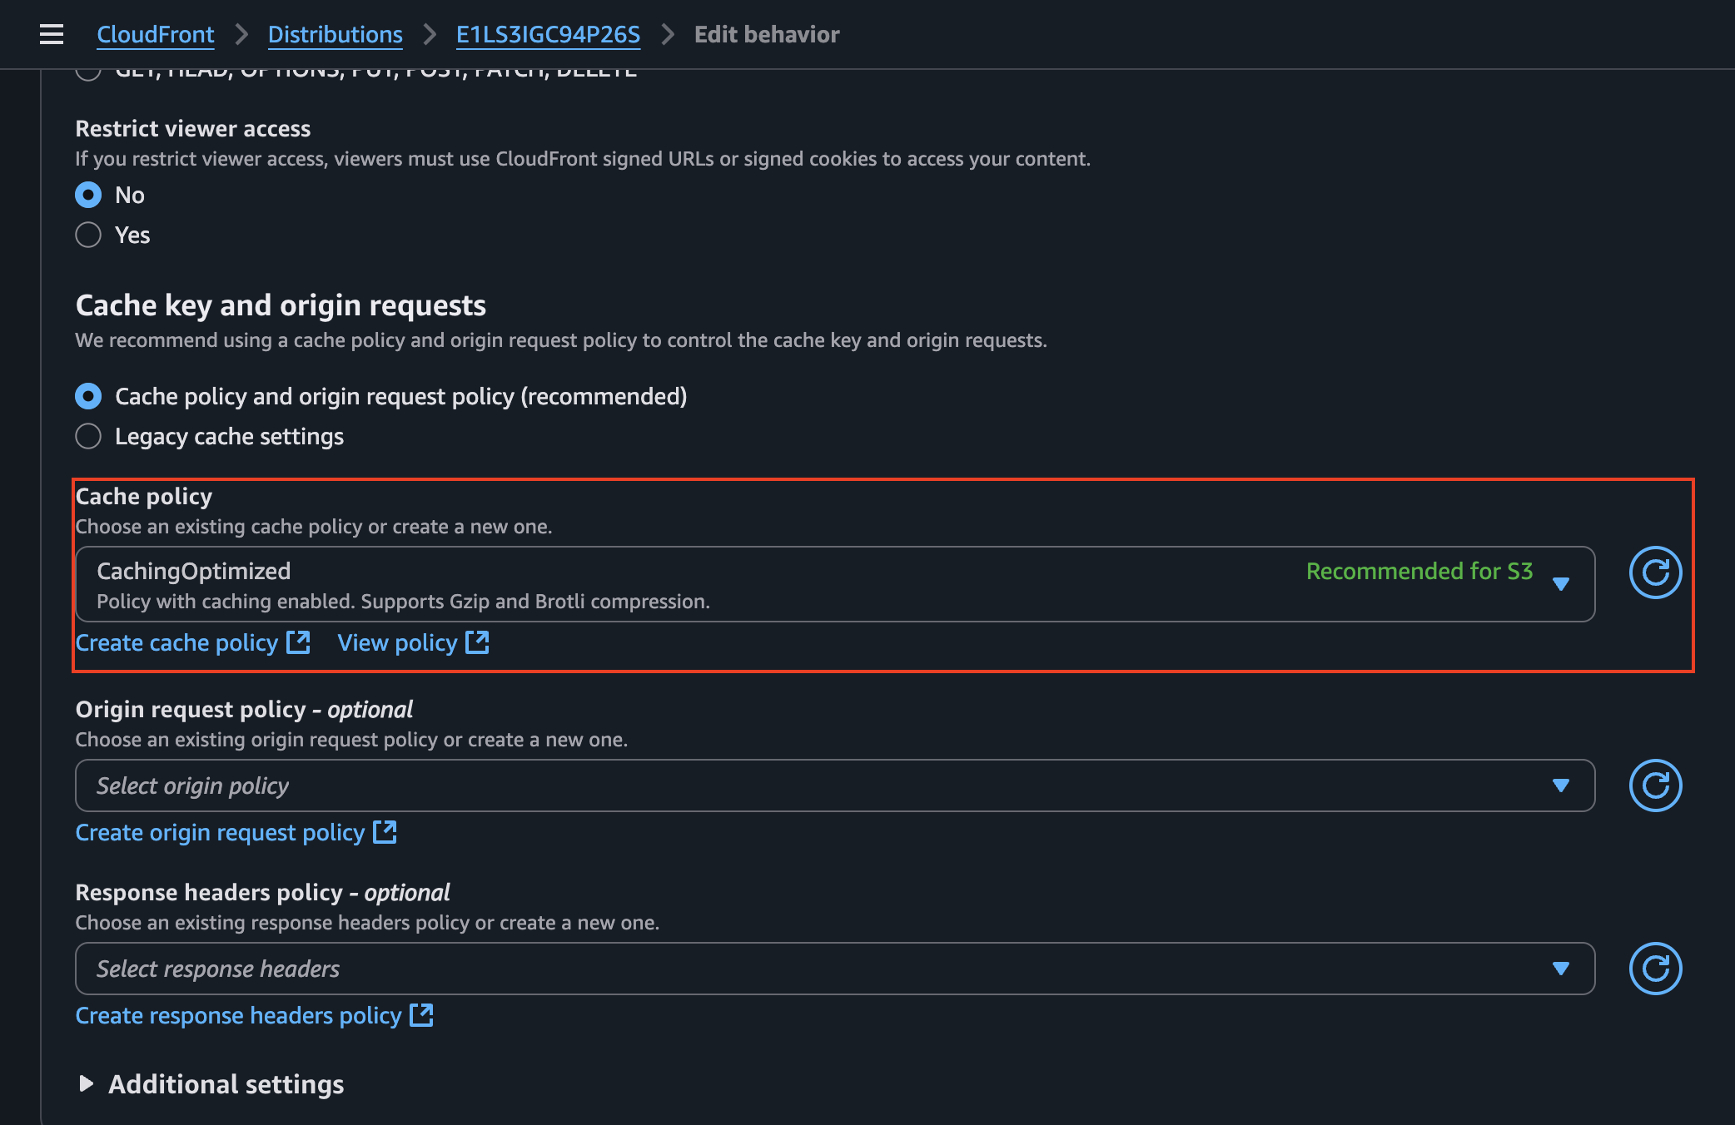
Task: Click the Create cache policy link
Action: tap(176, 642)
